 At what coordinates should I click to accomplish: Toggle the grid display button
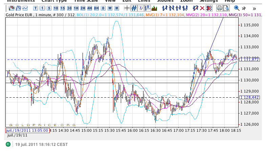point(134,8)
